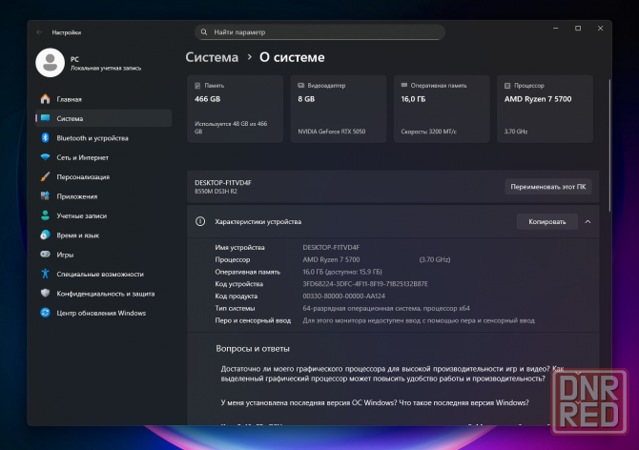Click the Вопросы и ответы heading

(253, 349)
